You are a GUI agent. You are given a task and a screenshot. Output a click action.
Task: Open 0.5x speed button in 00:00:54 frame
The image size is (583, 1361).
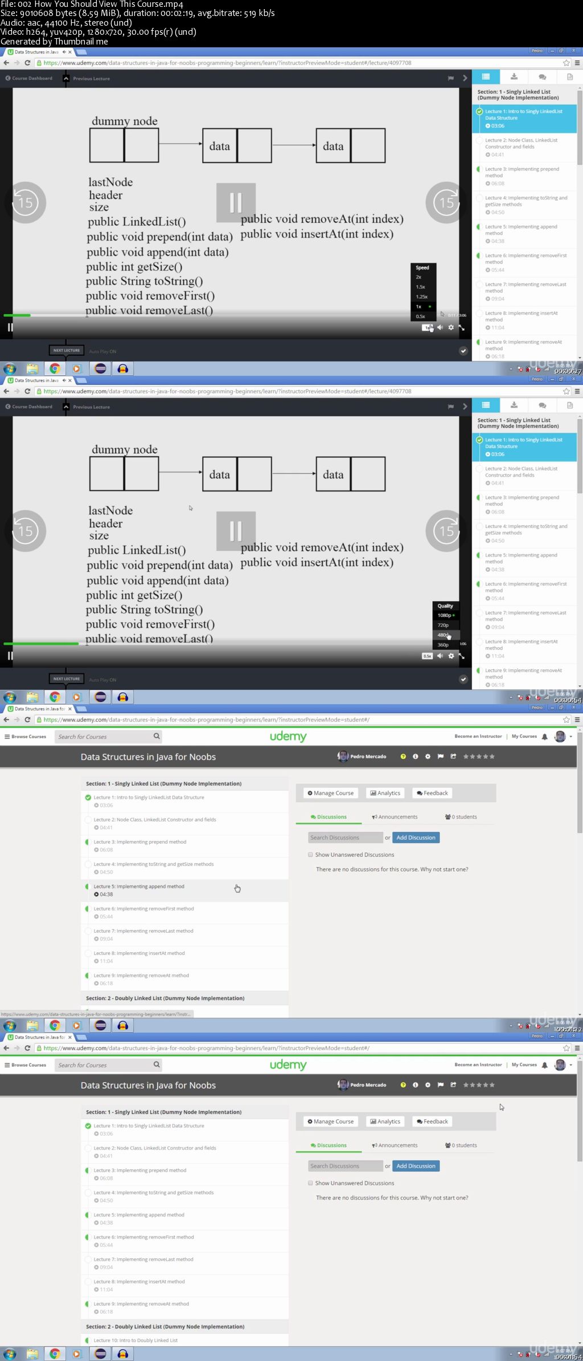[427, 656]
